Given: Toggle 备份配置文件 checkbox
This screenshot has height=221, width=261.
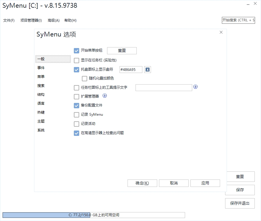Looking at the screenshot, I should click(x=77, y=105).
